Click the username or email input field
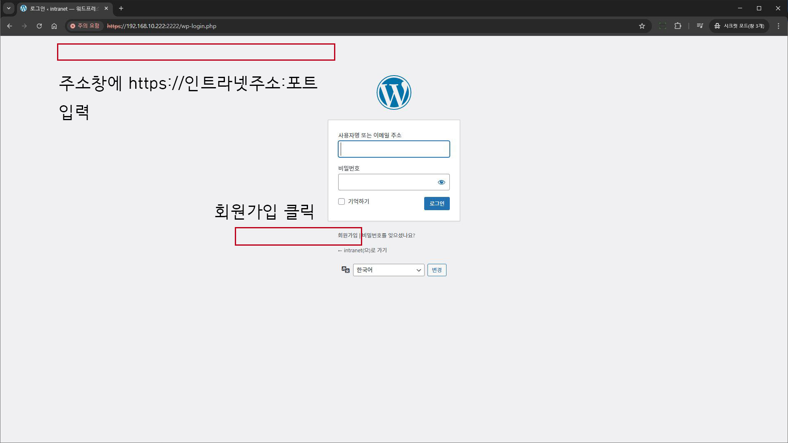The height and width of the screenshot is (443, 788). 394,149
